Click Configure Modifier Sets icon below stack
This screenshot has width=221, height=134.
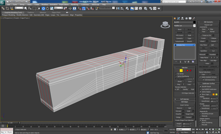click(193, 62)
